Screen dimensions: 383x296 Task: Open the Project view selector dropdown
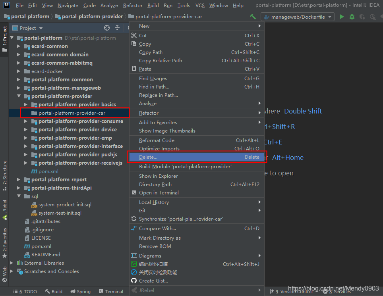point(27,28)
